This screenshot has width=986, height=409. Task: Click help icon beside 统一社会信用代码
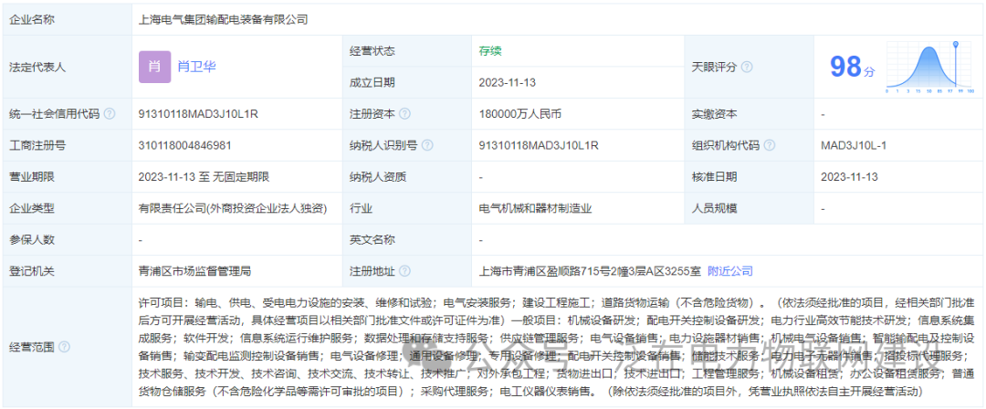(110, 114)
